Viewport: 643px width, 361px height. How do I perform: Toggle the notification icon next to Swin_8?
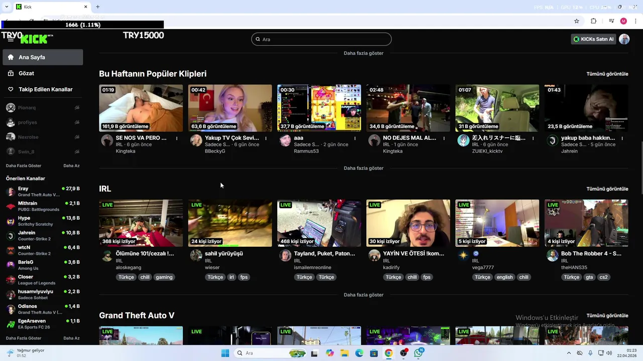[x=77, y=151]
